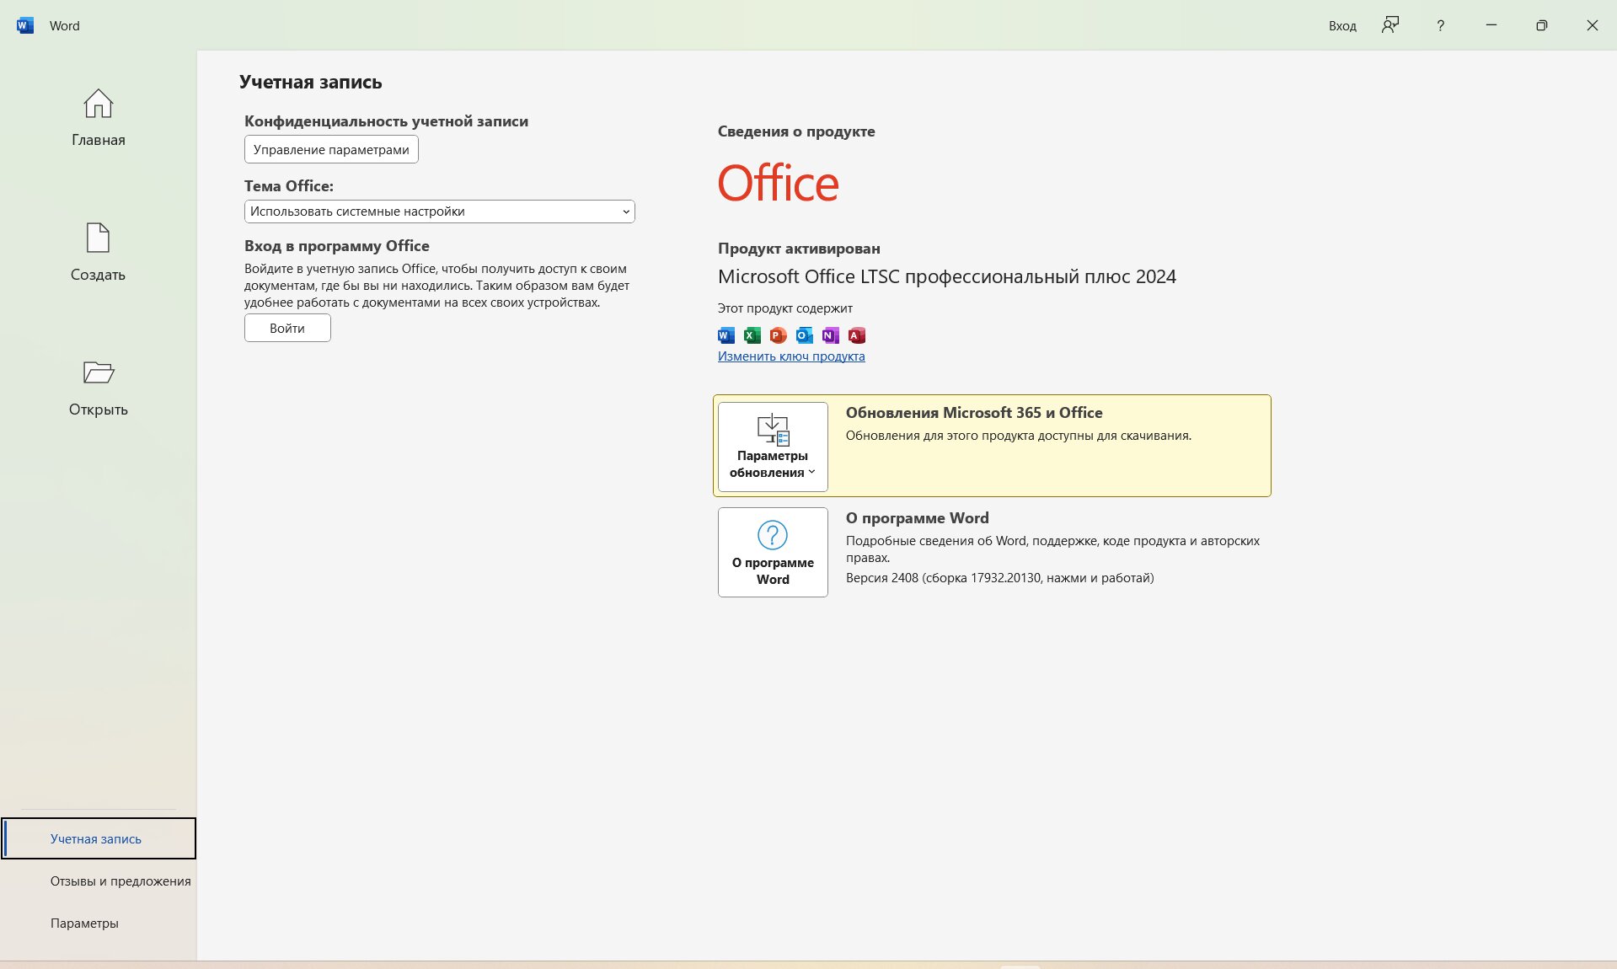This screenshot has width=1617, height=969.
Task: Open Параметры обновления dropdown button
Action: [773, 447]
